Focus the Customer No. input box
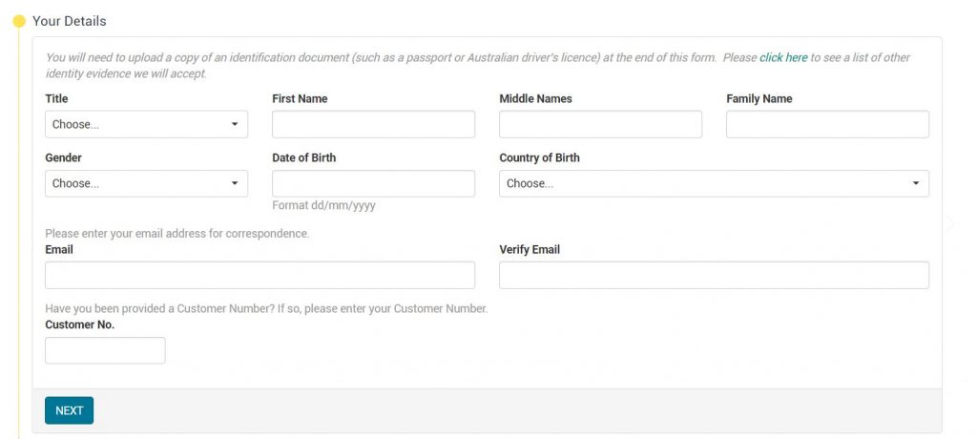 pyautogui.click(x=105, y=350)
